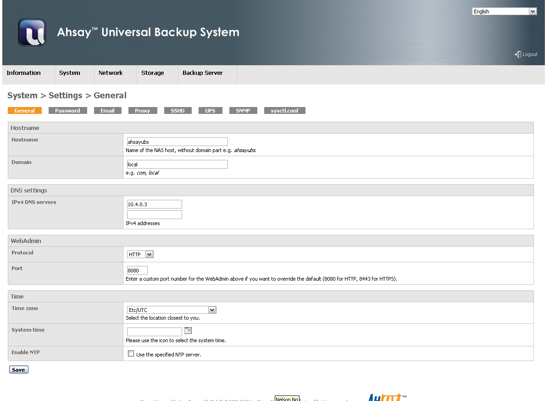Viewport: 555px width, 401px height.
Task: Select the General settings tab
Action: point(25,111)
